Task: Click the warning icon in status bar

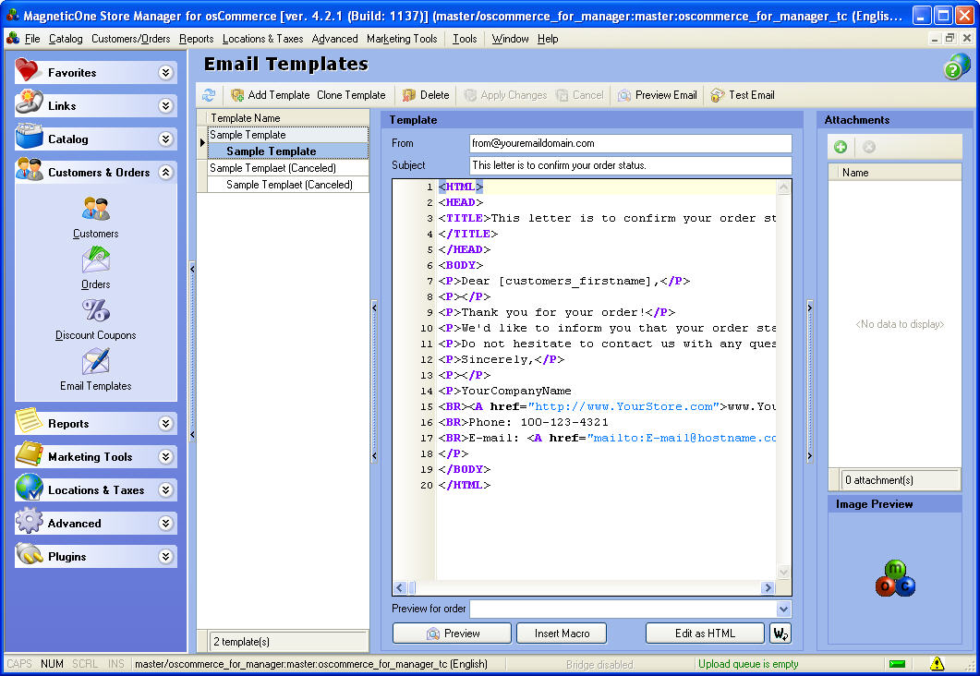Action: point(937,663)
